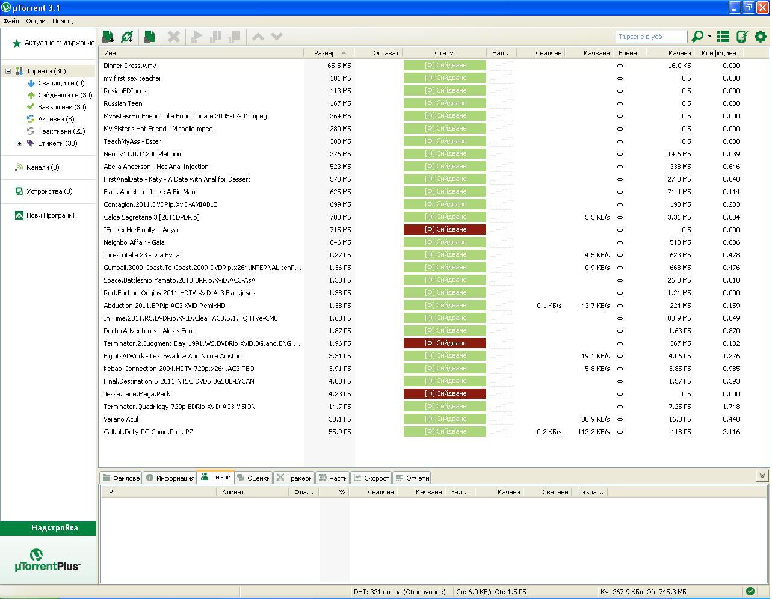The height and width of the screenshot is (599, 772).
Task: Switch to the Части tab
Action: (x=333, y=478)
